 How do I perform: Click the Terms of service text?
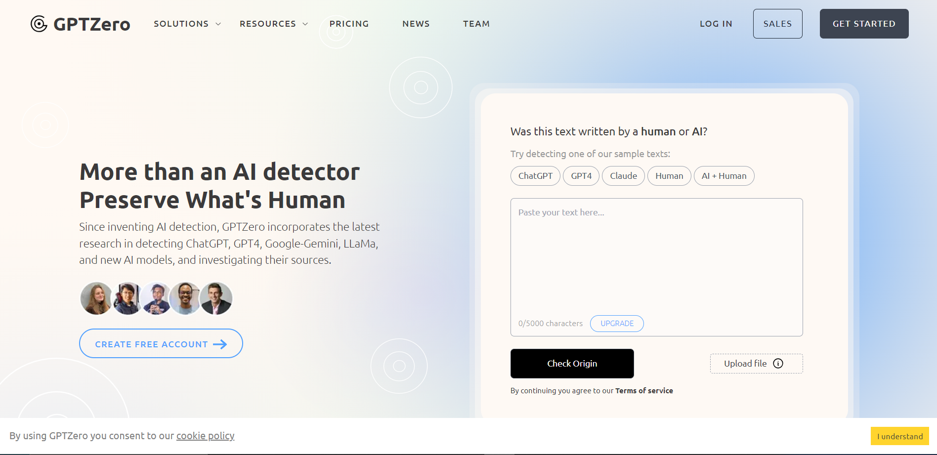pyautogui.click(x=644, y=390)
